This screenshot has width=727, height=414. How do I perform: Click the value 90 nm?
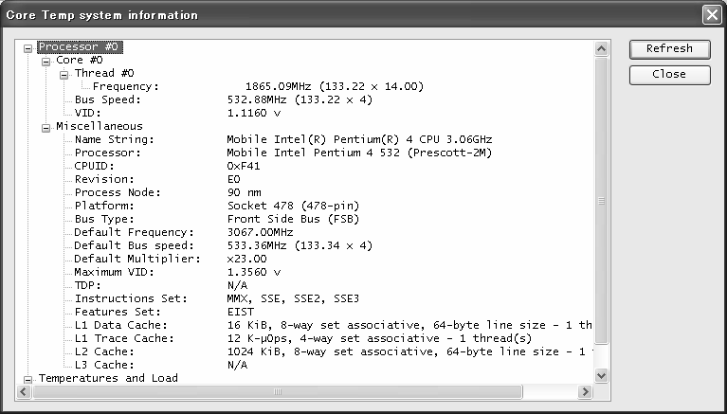pyautogui.click(x=244, y=192)
